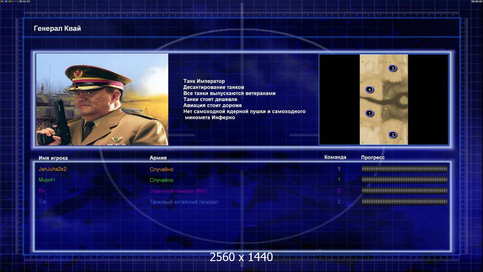Click the МироН loading progress bar

point(404,180)
